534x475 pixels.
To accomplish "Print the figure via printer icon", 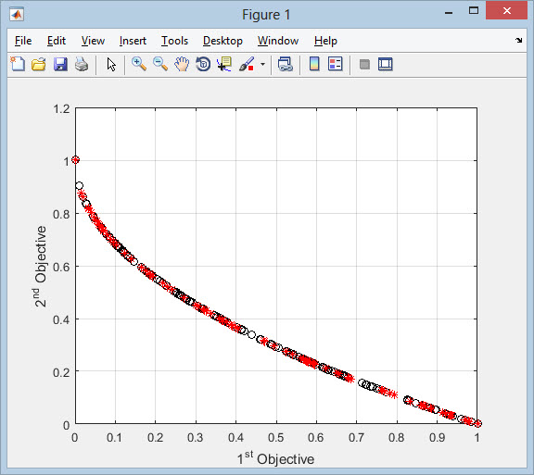I will coord(82,64).
